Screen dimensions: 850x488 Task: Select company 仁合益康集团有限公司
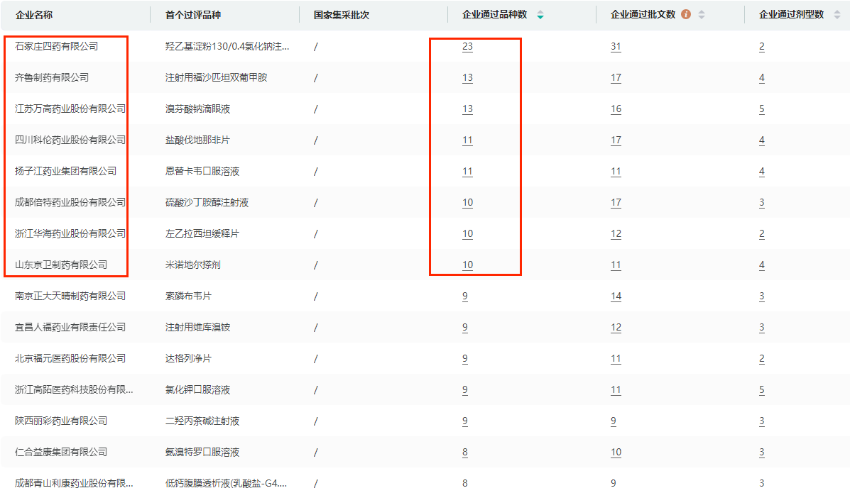[x=61, y=452]
